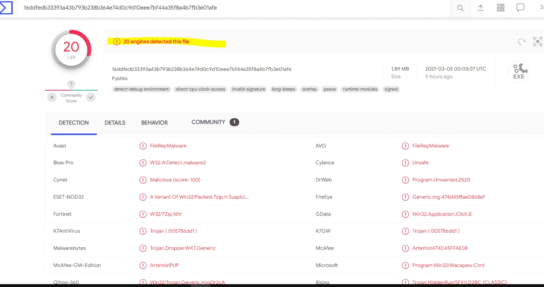The height and width of the screenshot is (287, 544).
Task: Click the invalid-signature tag
Action: [248, 89]
